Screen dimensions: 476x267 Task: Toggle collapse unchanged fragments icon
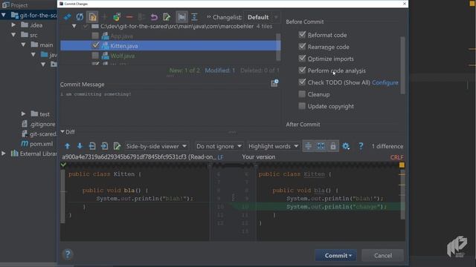(x=308, y=146)
